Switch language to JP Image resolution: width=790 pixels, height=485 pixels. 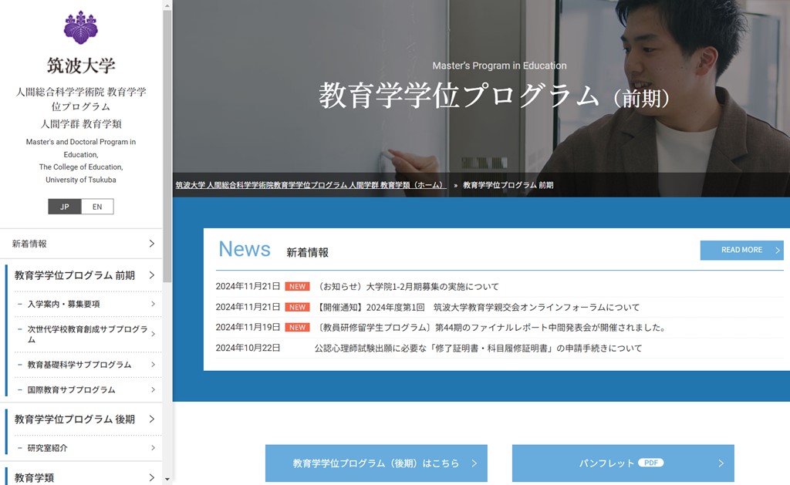(x=65, y=207)
